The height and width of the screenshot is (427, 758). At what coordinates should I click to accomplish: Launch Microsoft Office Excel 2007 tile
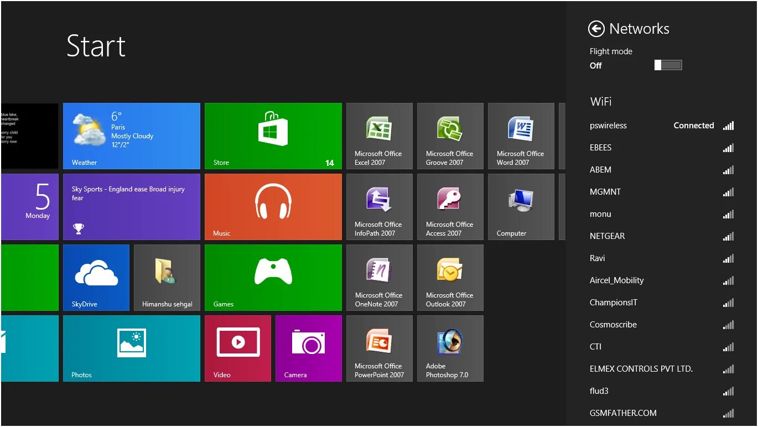[380, 136]
